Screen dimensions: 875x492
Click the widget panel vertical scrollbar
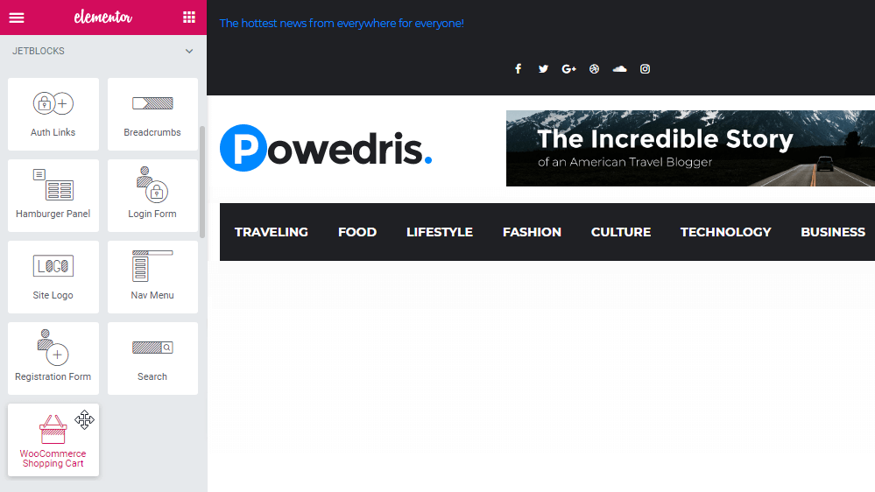(x=202, y=182)
